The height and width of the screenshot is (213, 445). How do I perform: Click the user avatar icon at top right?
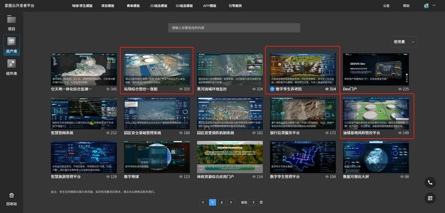(x=427, y=6)
